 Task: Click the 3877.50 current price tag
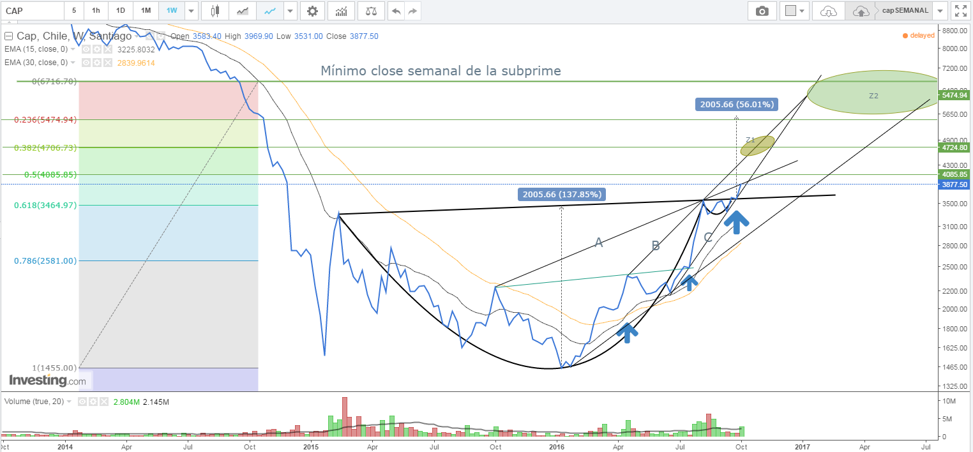point(954,184)
